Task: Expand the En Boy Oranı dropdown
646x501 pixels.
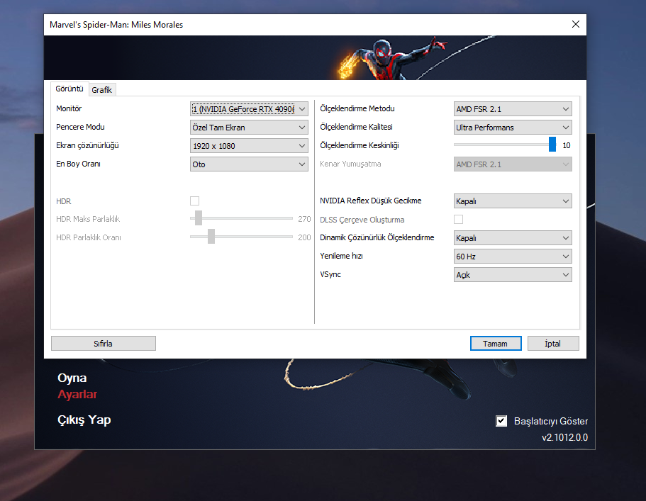Action: 249,164
